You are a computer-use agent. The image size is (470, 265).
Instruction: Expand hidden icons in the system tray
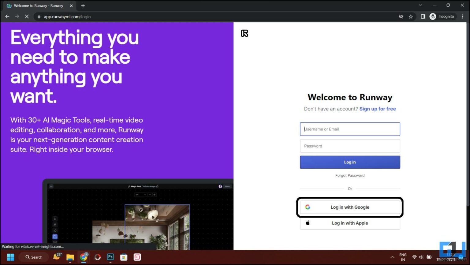click(x=392, y=257)
